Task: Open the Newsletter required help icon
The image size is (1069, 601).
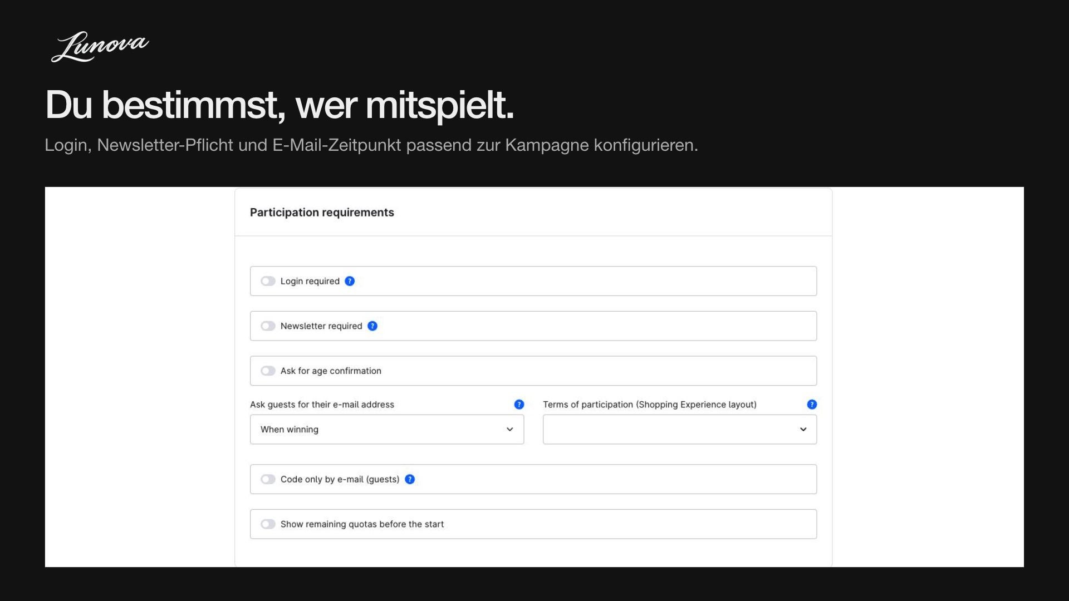Action: 372,326
